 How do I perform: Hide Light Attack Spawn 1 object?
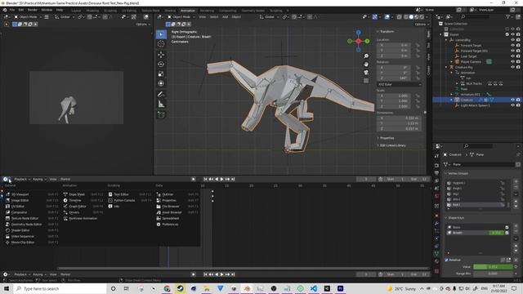point(513,105)
